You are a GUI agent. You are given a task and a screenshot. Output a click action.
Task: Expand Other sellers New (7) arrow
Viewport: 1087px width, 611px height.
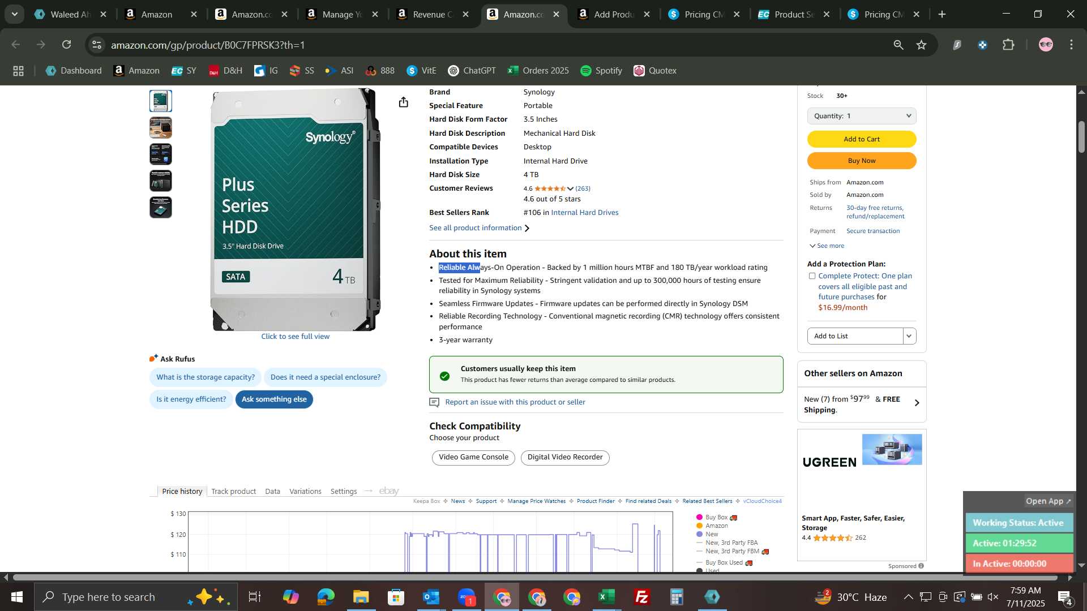coord(917,403)
